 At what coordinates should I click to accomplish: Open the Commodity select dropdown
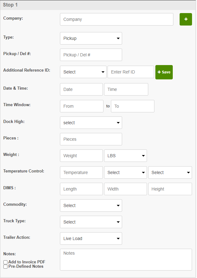(x=91, y=205)
